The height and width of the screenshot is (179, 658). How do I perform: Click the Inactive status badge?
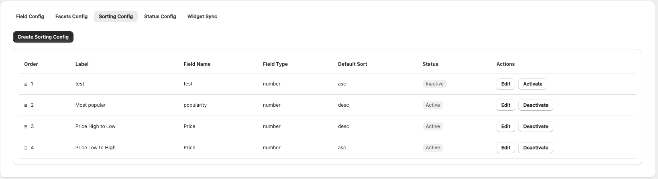click(435, 84)
